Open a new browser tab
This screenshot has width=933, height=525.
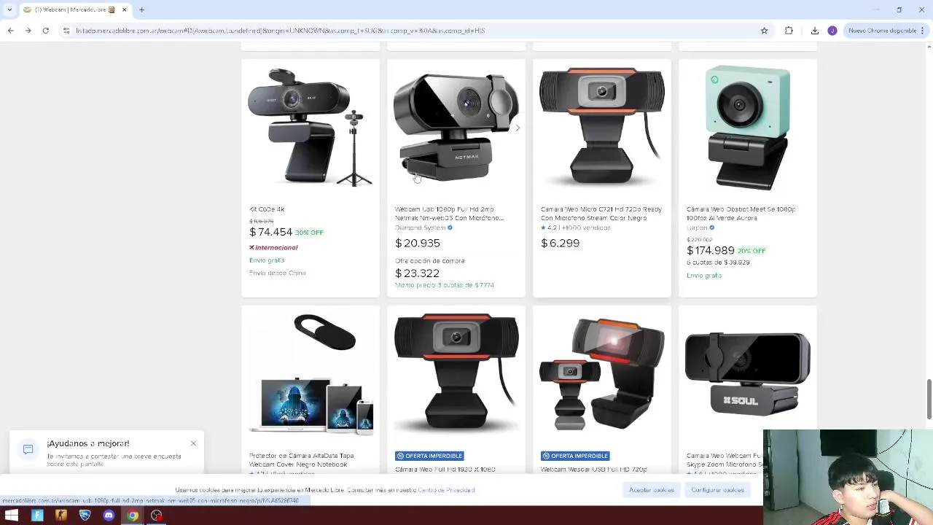[141, 9]
